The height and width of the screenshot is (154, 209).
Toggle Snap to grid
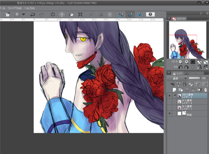pyautogui.click(x=139, y=14)
